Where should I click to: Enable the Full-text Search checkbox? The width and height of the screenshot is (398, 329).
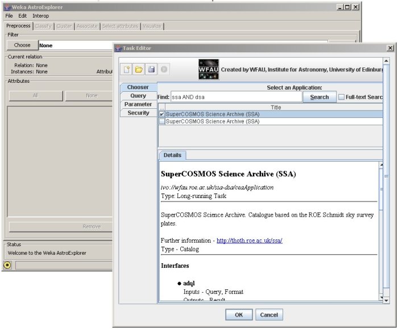click(x=341, y=97)
